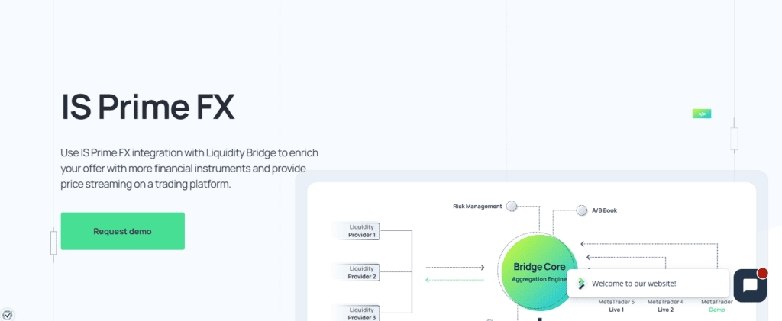Click the Welcome to our website message
Image resolution: width=782 pixels, height=321 pixels.
633,284
